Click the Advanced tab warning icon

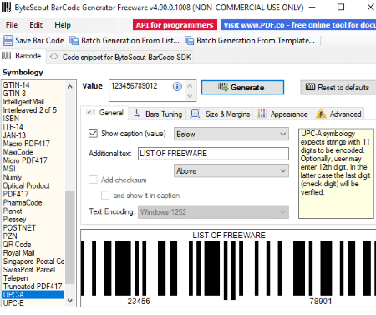pyautogui.click(x=321, y=114)
